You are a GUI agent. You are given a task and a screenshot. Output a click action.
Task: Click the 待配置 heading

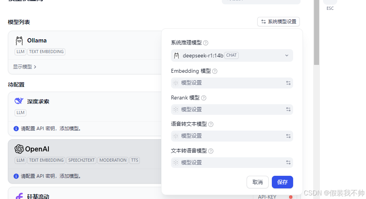16,85
